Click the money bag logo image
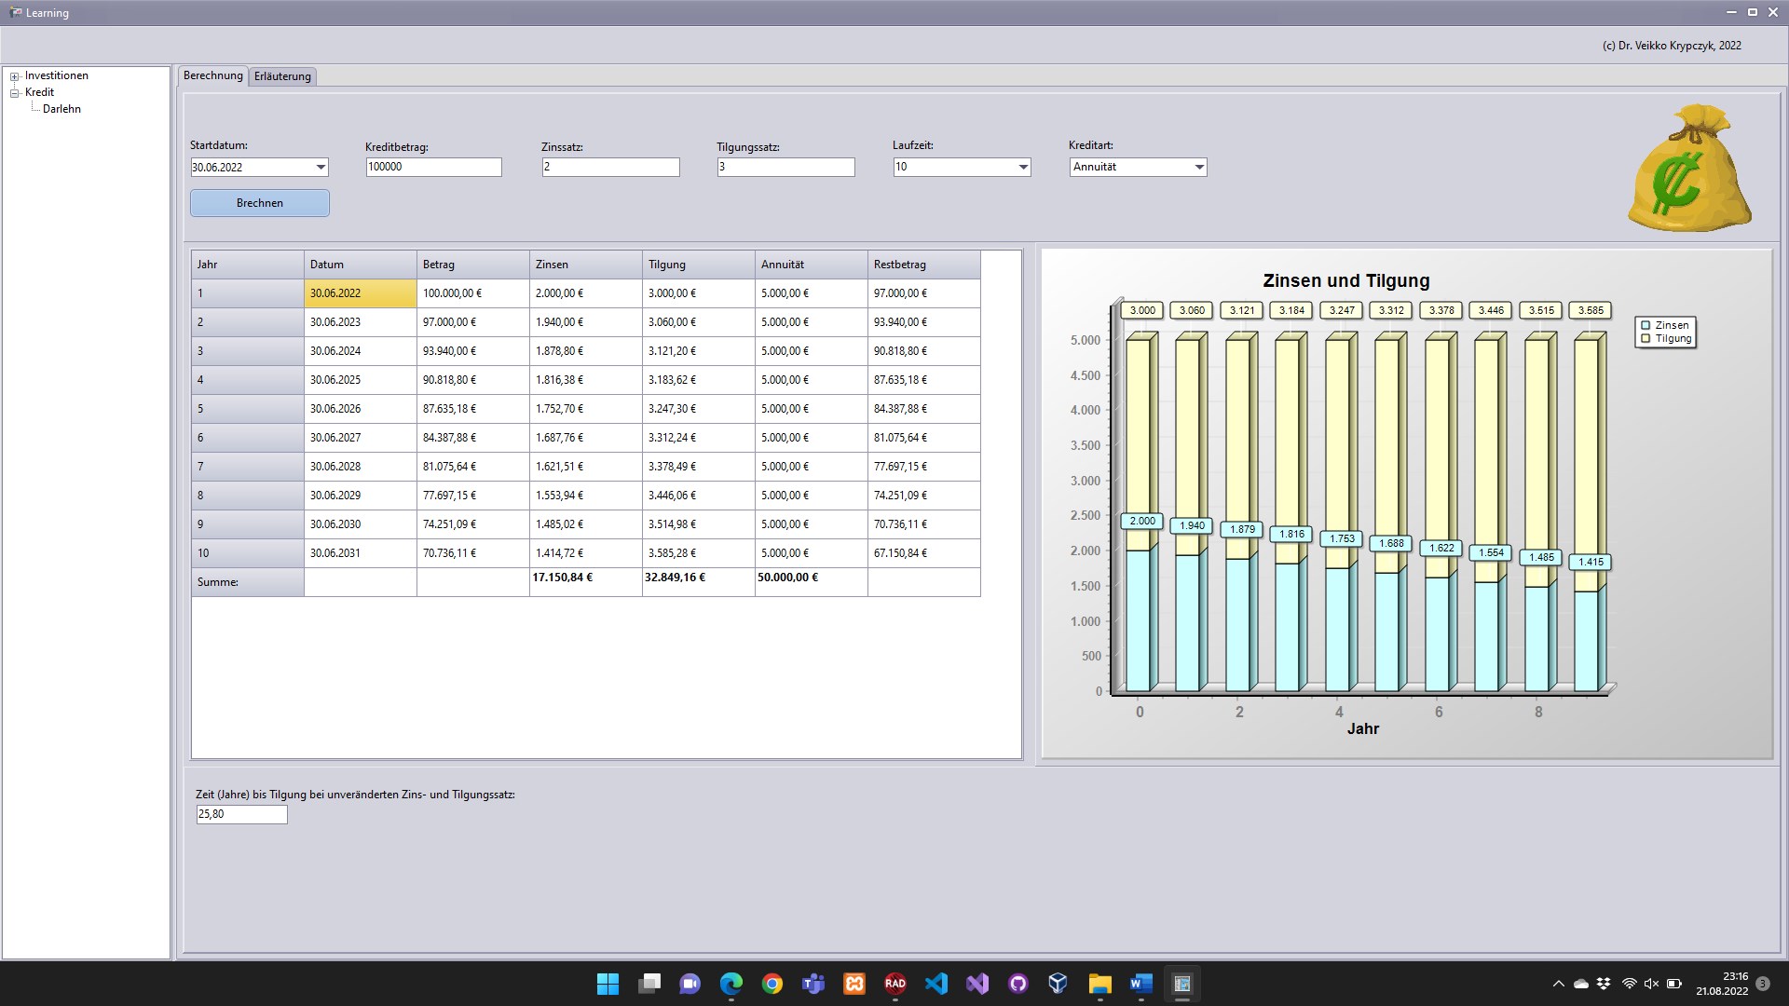The width and height of the screenshot is (1789, 1006). pyautogui.click(x=1689, y=169)
